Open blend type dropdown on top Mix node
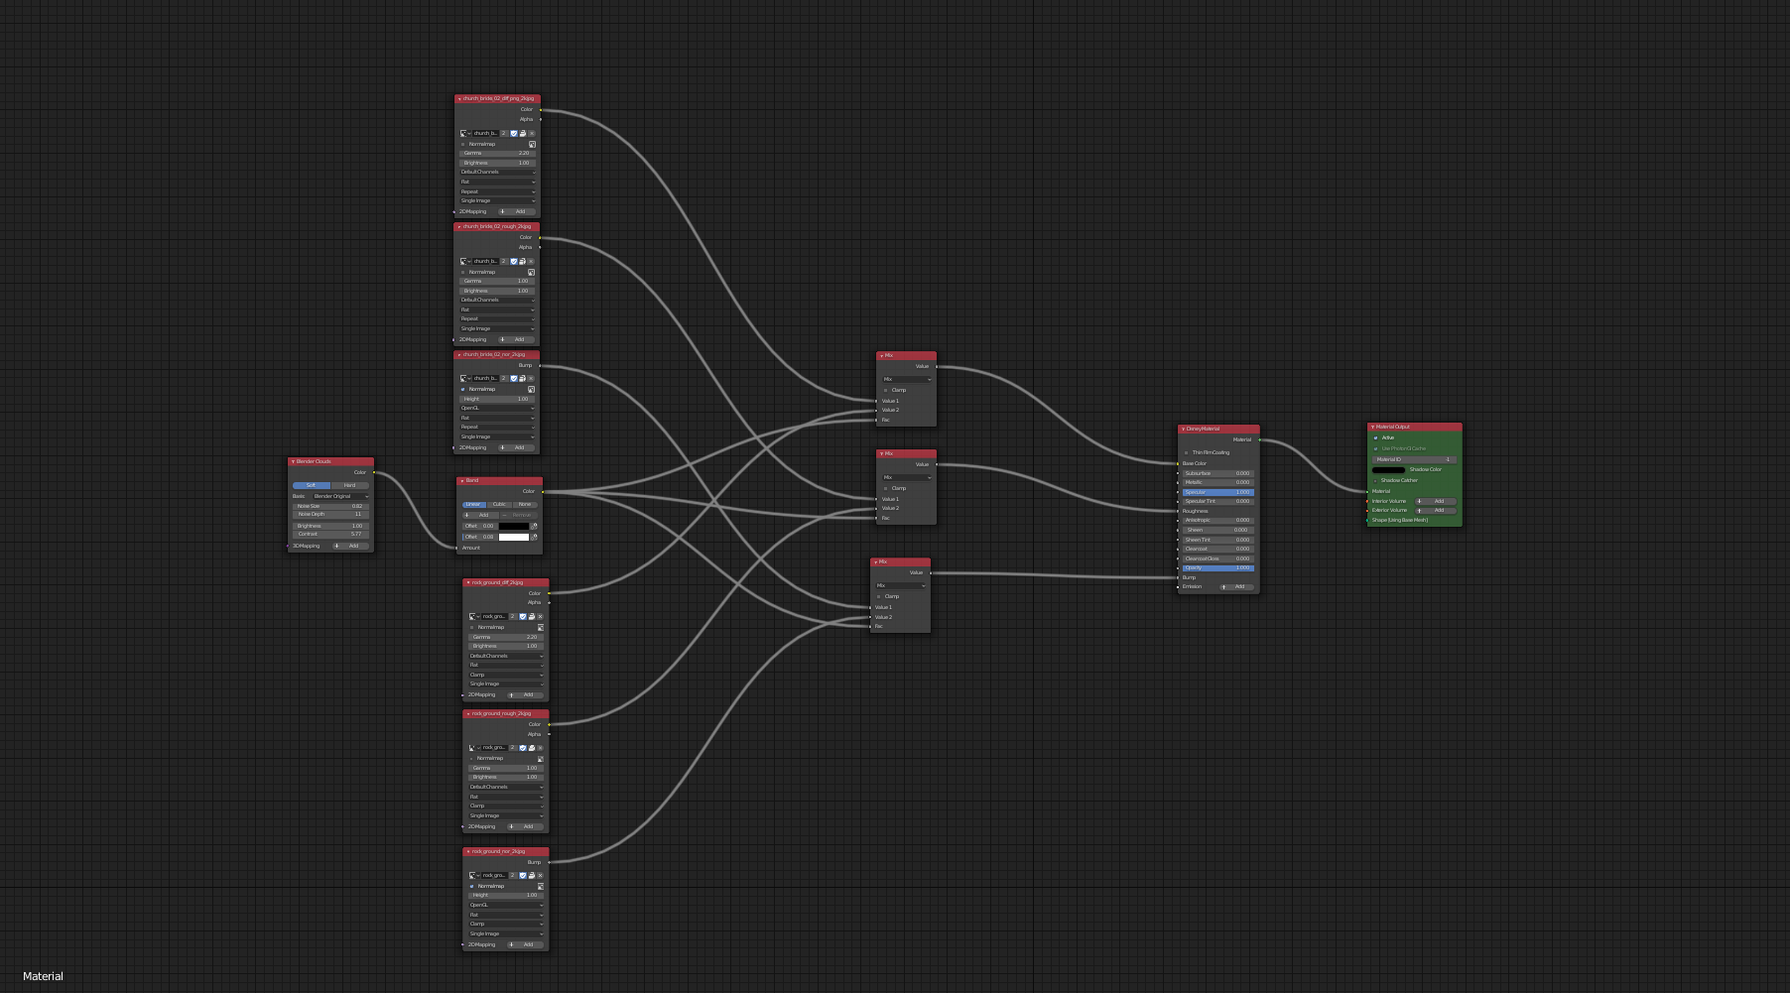The image size is (1790, 993). click(907, 379)
